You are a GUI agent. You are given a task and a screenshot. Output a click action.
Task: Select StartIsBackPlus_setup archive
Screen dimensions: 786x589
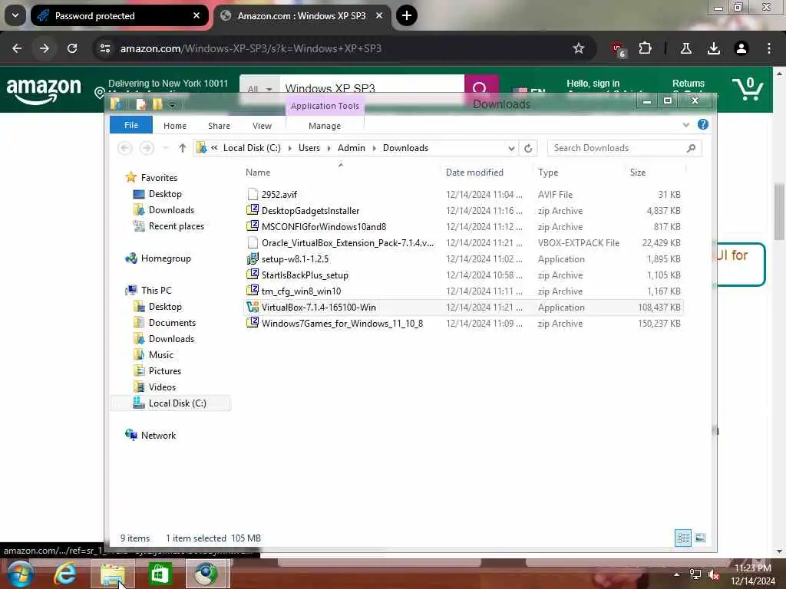point(464,275)
